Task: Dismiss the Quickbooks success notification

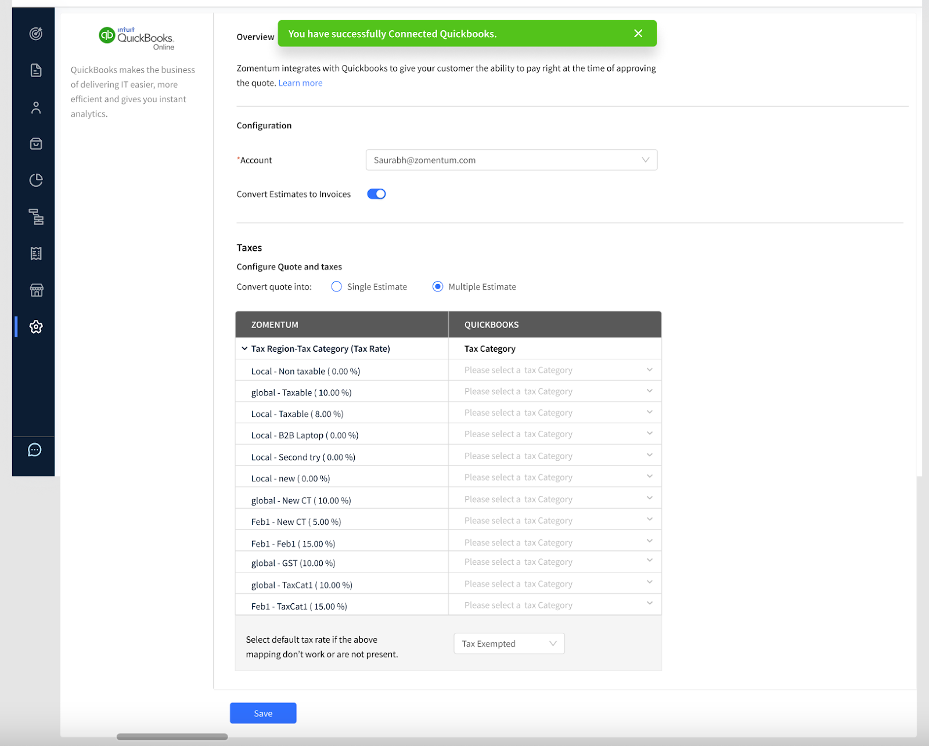Action: click(x=638, y=34)
